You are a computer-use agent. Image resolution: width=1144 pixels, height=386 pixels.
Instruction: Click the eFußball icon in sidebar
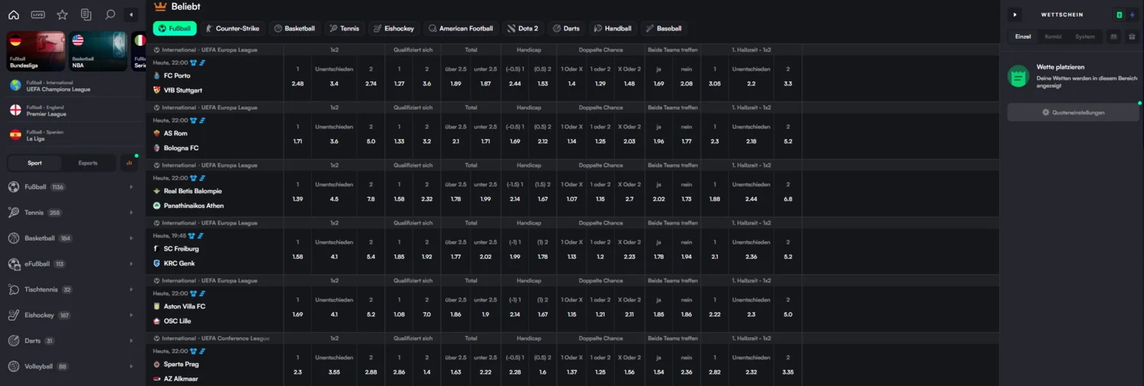tap(14, 264)
